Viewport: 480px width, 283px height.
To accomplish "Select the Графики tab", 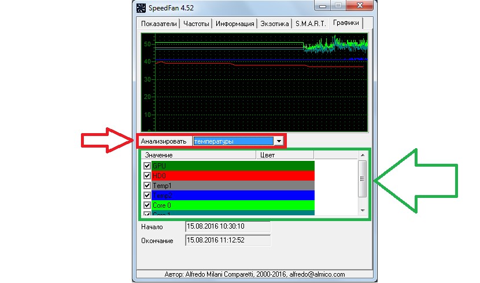I will [x=346, y=23].
